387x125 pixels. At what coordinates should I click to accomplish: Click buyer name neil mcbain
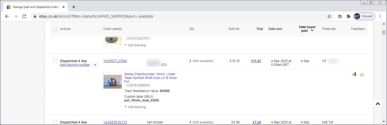pyautogui.click(x=155, y=122)
